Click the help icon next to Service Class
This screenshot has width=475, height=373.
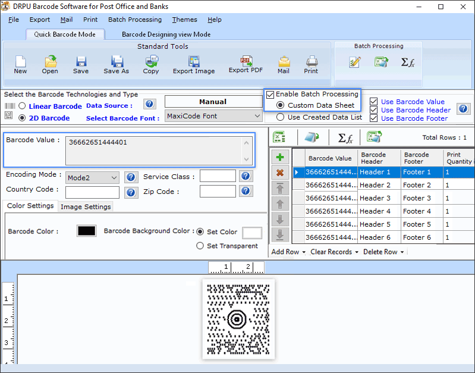pyautogui.click(x=246, y=176)
